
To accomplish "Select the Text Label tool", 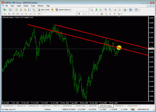I will (115, 14).
